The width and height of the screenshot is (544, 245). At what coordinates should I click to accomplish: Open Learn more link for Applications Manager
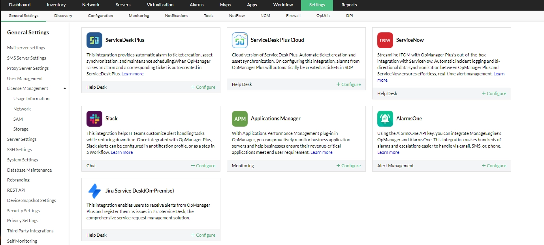(322, 152)
